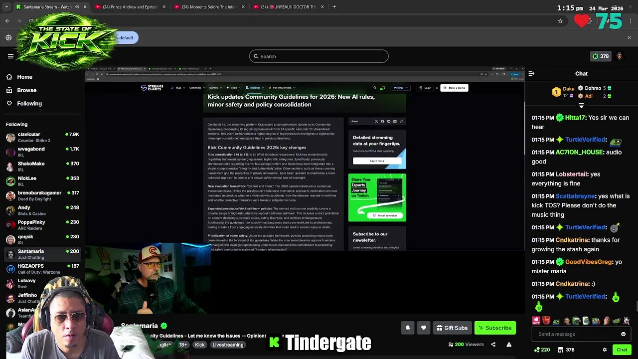
Task: Click the 200 Viewers count
Action: pos(466,344)
